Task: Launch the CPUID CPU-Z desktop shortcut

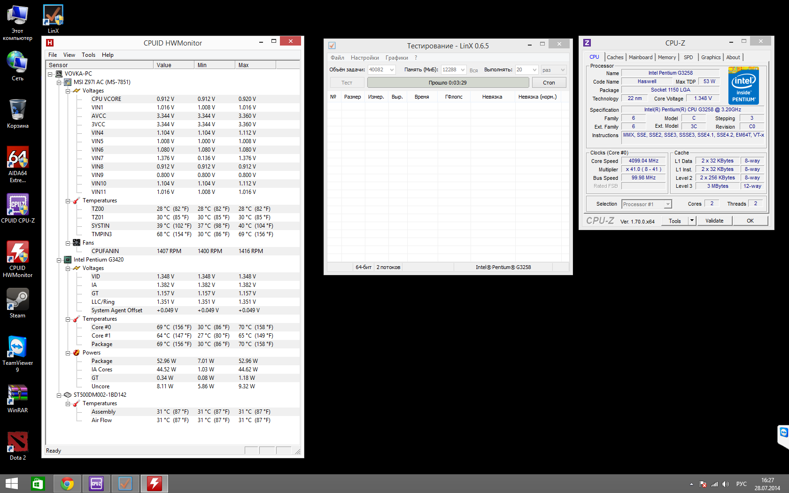Action: [17, 208]
